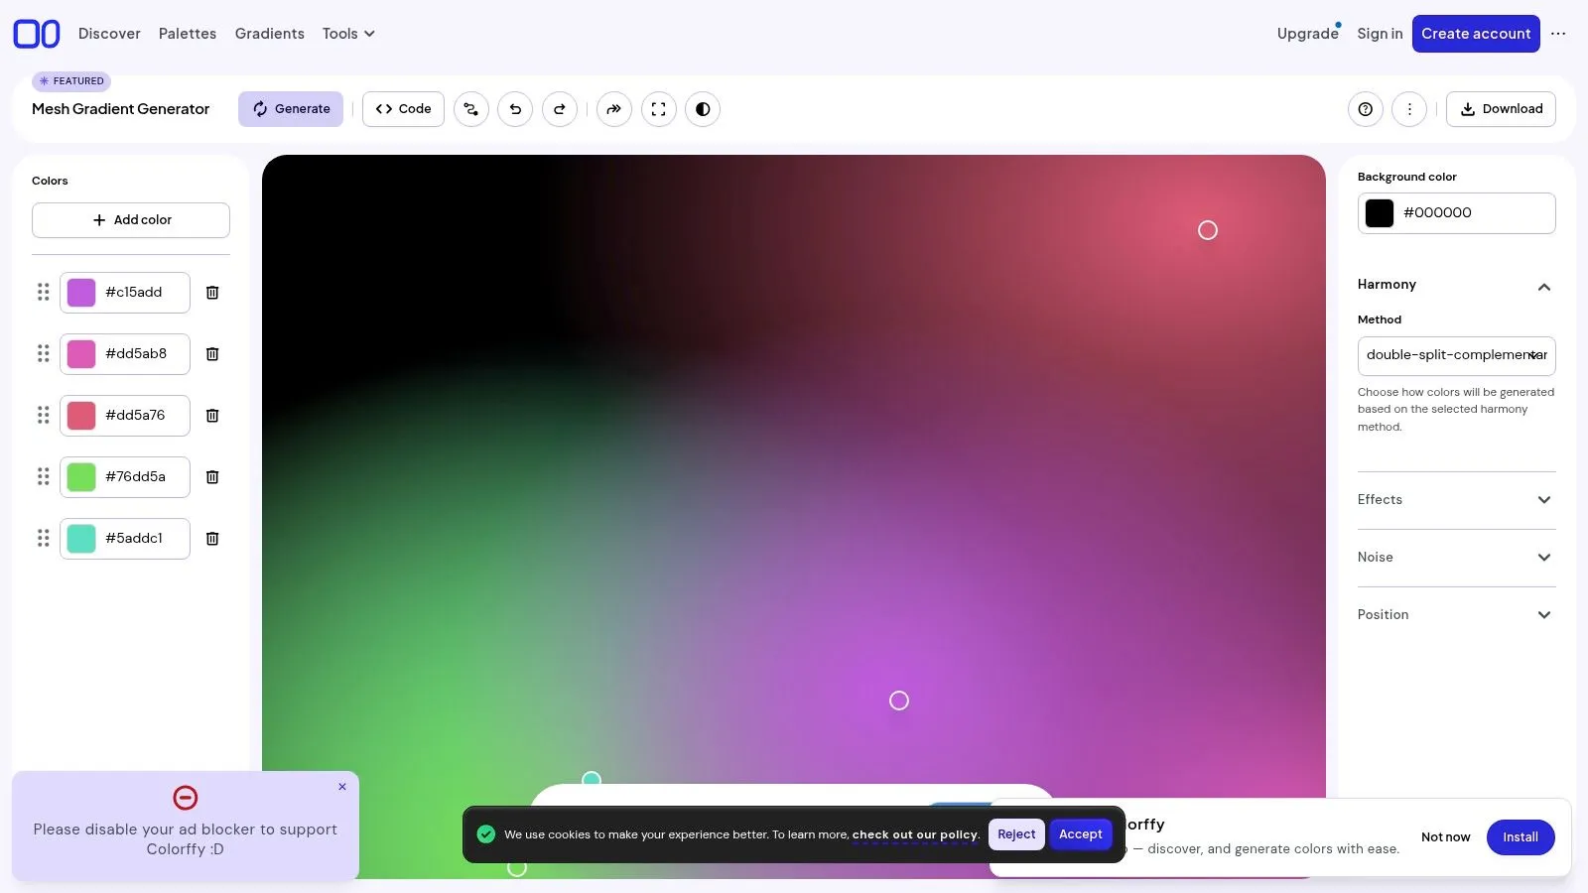Open the Tools menu

pyautogui.click(x=347, y=33)
